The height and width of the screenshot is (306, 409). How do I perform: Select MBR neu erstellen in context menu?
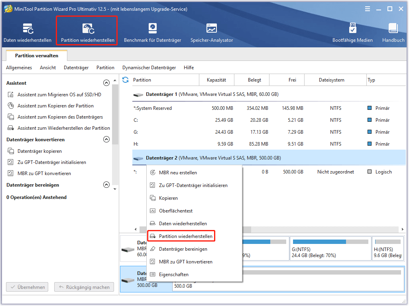pos(194,172)
